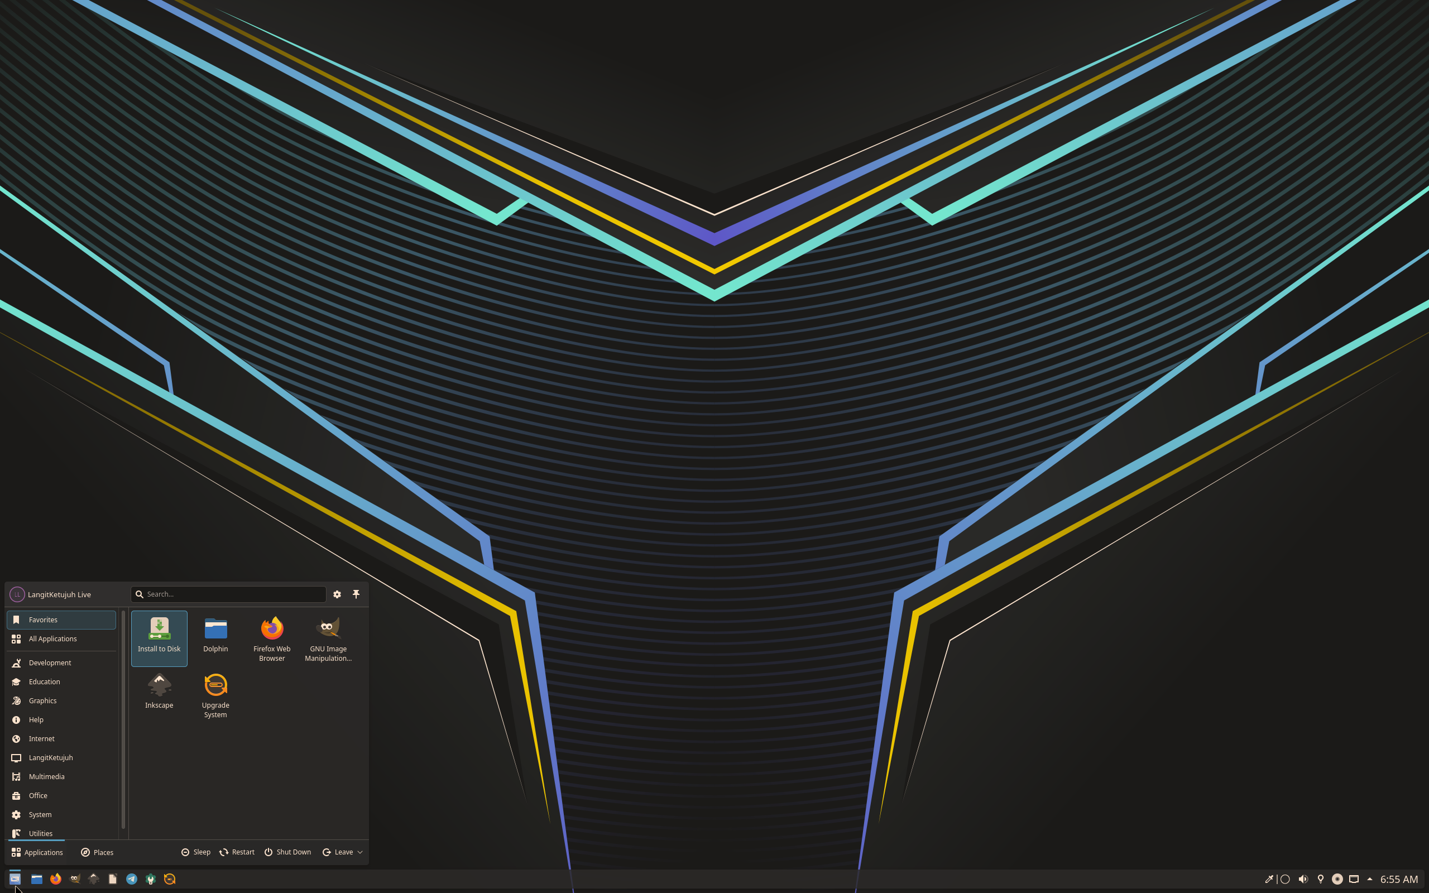Pin the application launcher open
The width and height of the screenshot is (1429, 893).
(x=356, y=594)
